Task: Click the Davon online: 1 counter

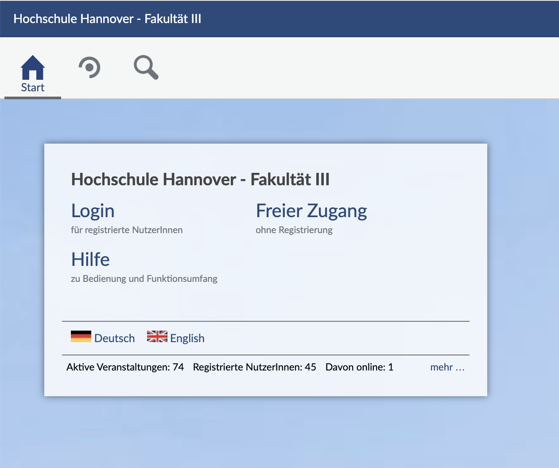Action: pos(359,367)
